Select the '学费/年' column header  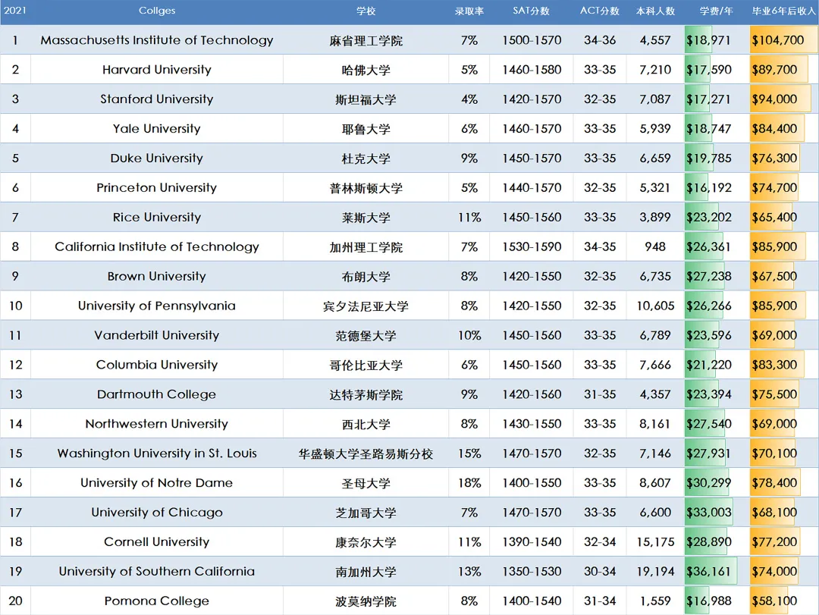coord(716,11)
